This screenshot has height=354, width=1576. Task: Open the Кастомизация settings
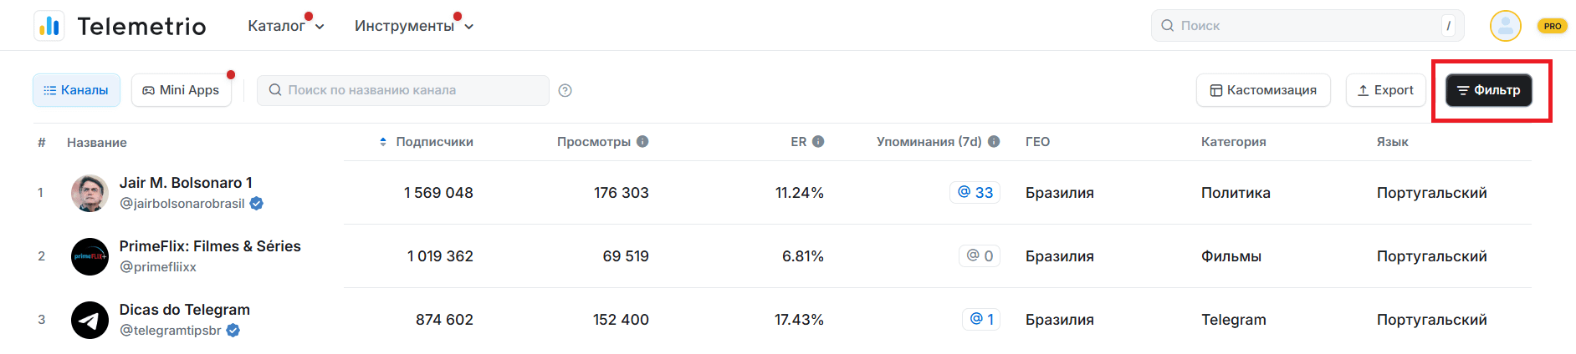point(1263,90)
